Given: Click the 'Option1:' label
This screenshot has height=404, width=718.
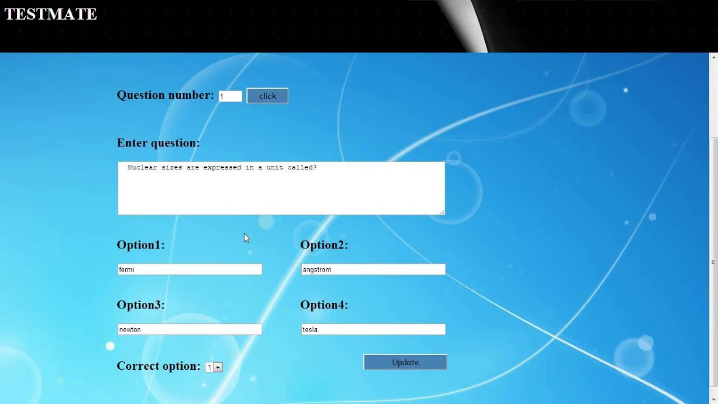Looking at the screenshot, I should pyautogui.click(x=141, y=245).
